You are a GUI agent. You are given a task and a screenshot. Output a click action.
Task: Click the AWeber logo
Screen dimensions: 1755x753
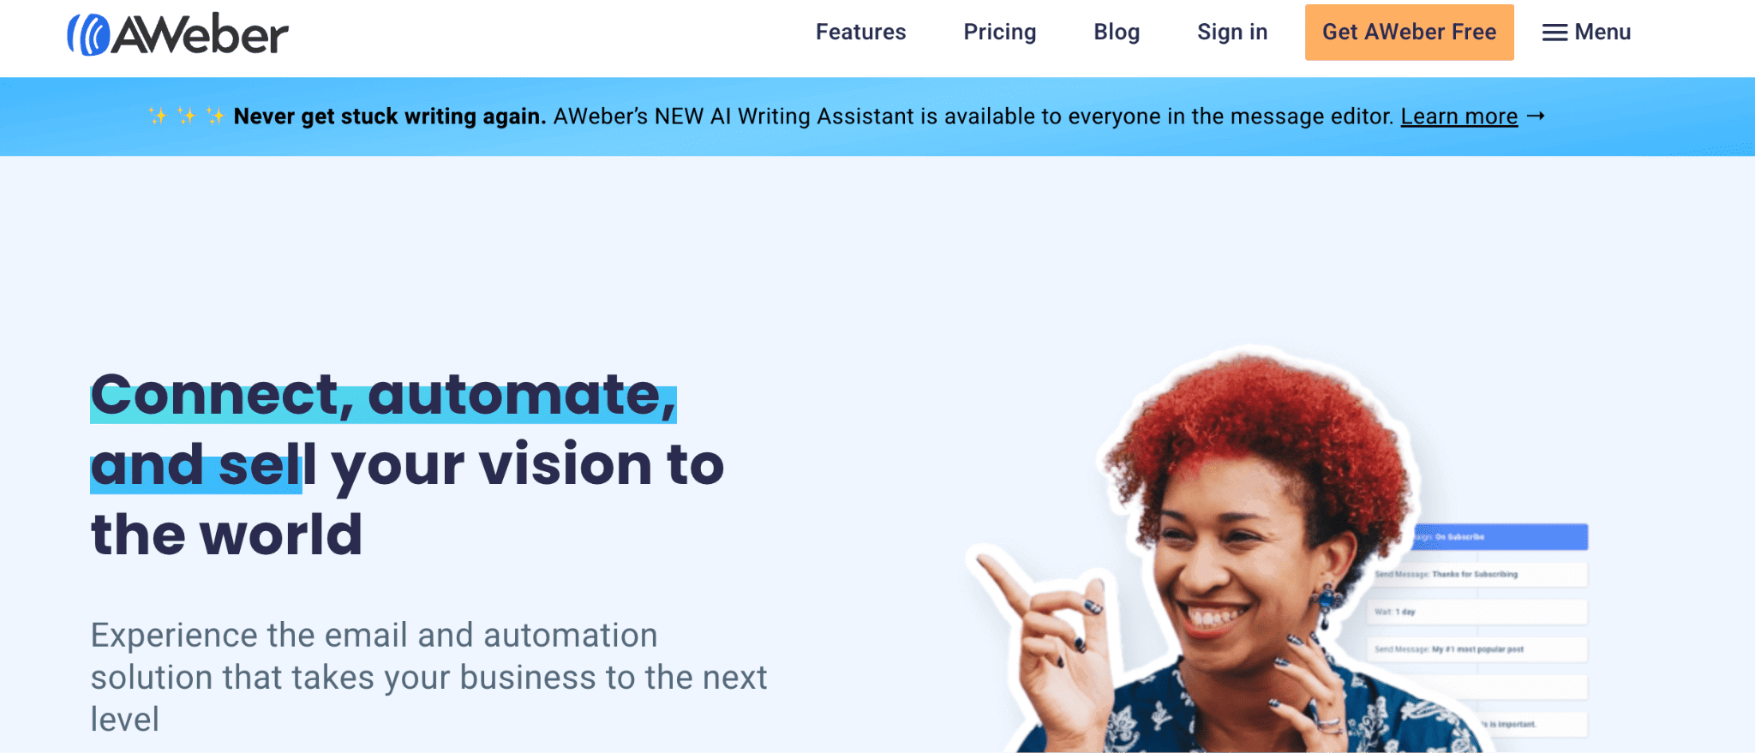(x=178, y=34)
